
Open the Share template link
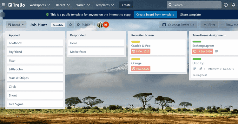(190, 15)
